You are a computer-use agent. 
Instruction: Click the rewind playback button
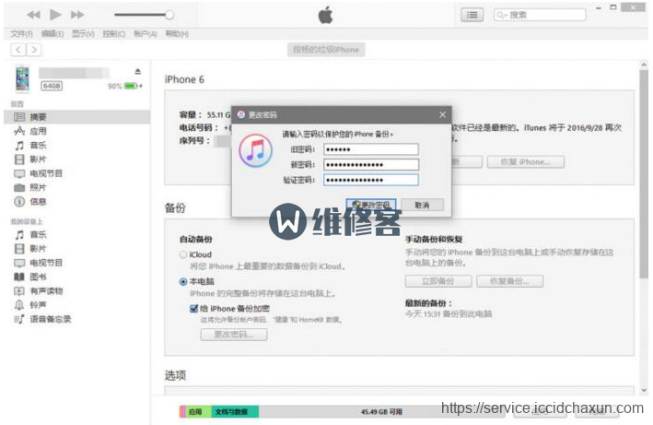pyautogui.click(x=33, y=15)
